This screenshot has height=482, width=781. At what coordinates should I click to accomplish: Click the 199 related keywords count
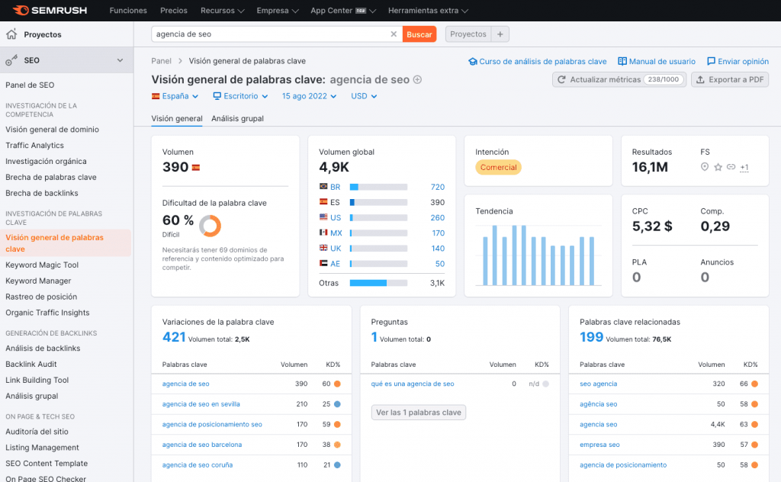591,337
